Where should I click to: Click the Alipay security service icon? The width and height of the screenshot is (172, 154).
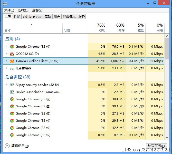click(x=12, y=85)
